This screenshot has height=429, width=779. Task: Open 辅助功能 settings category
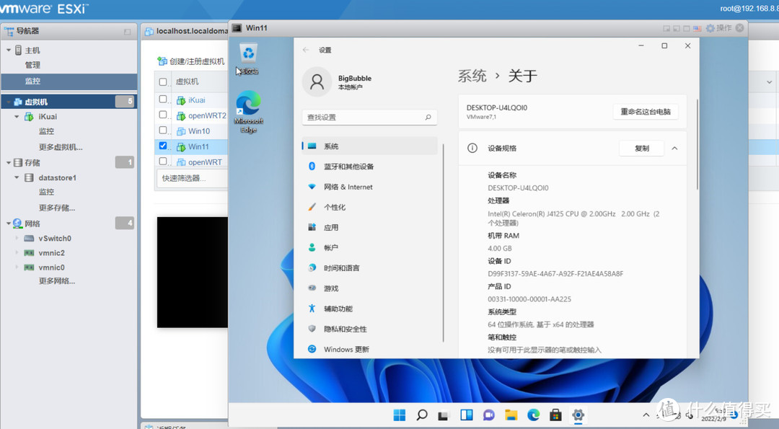pyautogui.click(x=369, y=309)
